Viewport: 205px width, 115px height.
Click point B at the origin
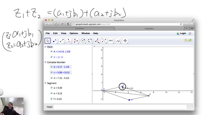point(103,91)
